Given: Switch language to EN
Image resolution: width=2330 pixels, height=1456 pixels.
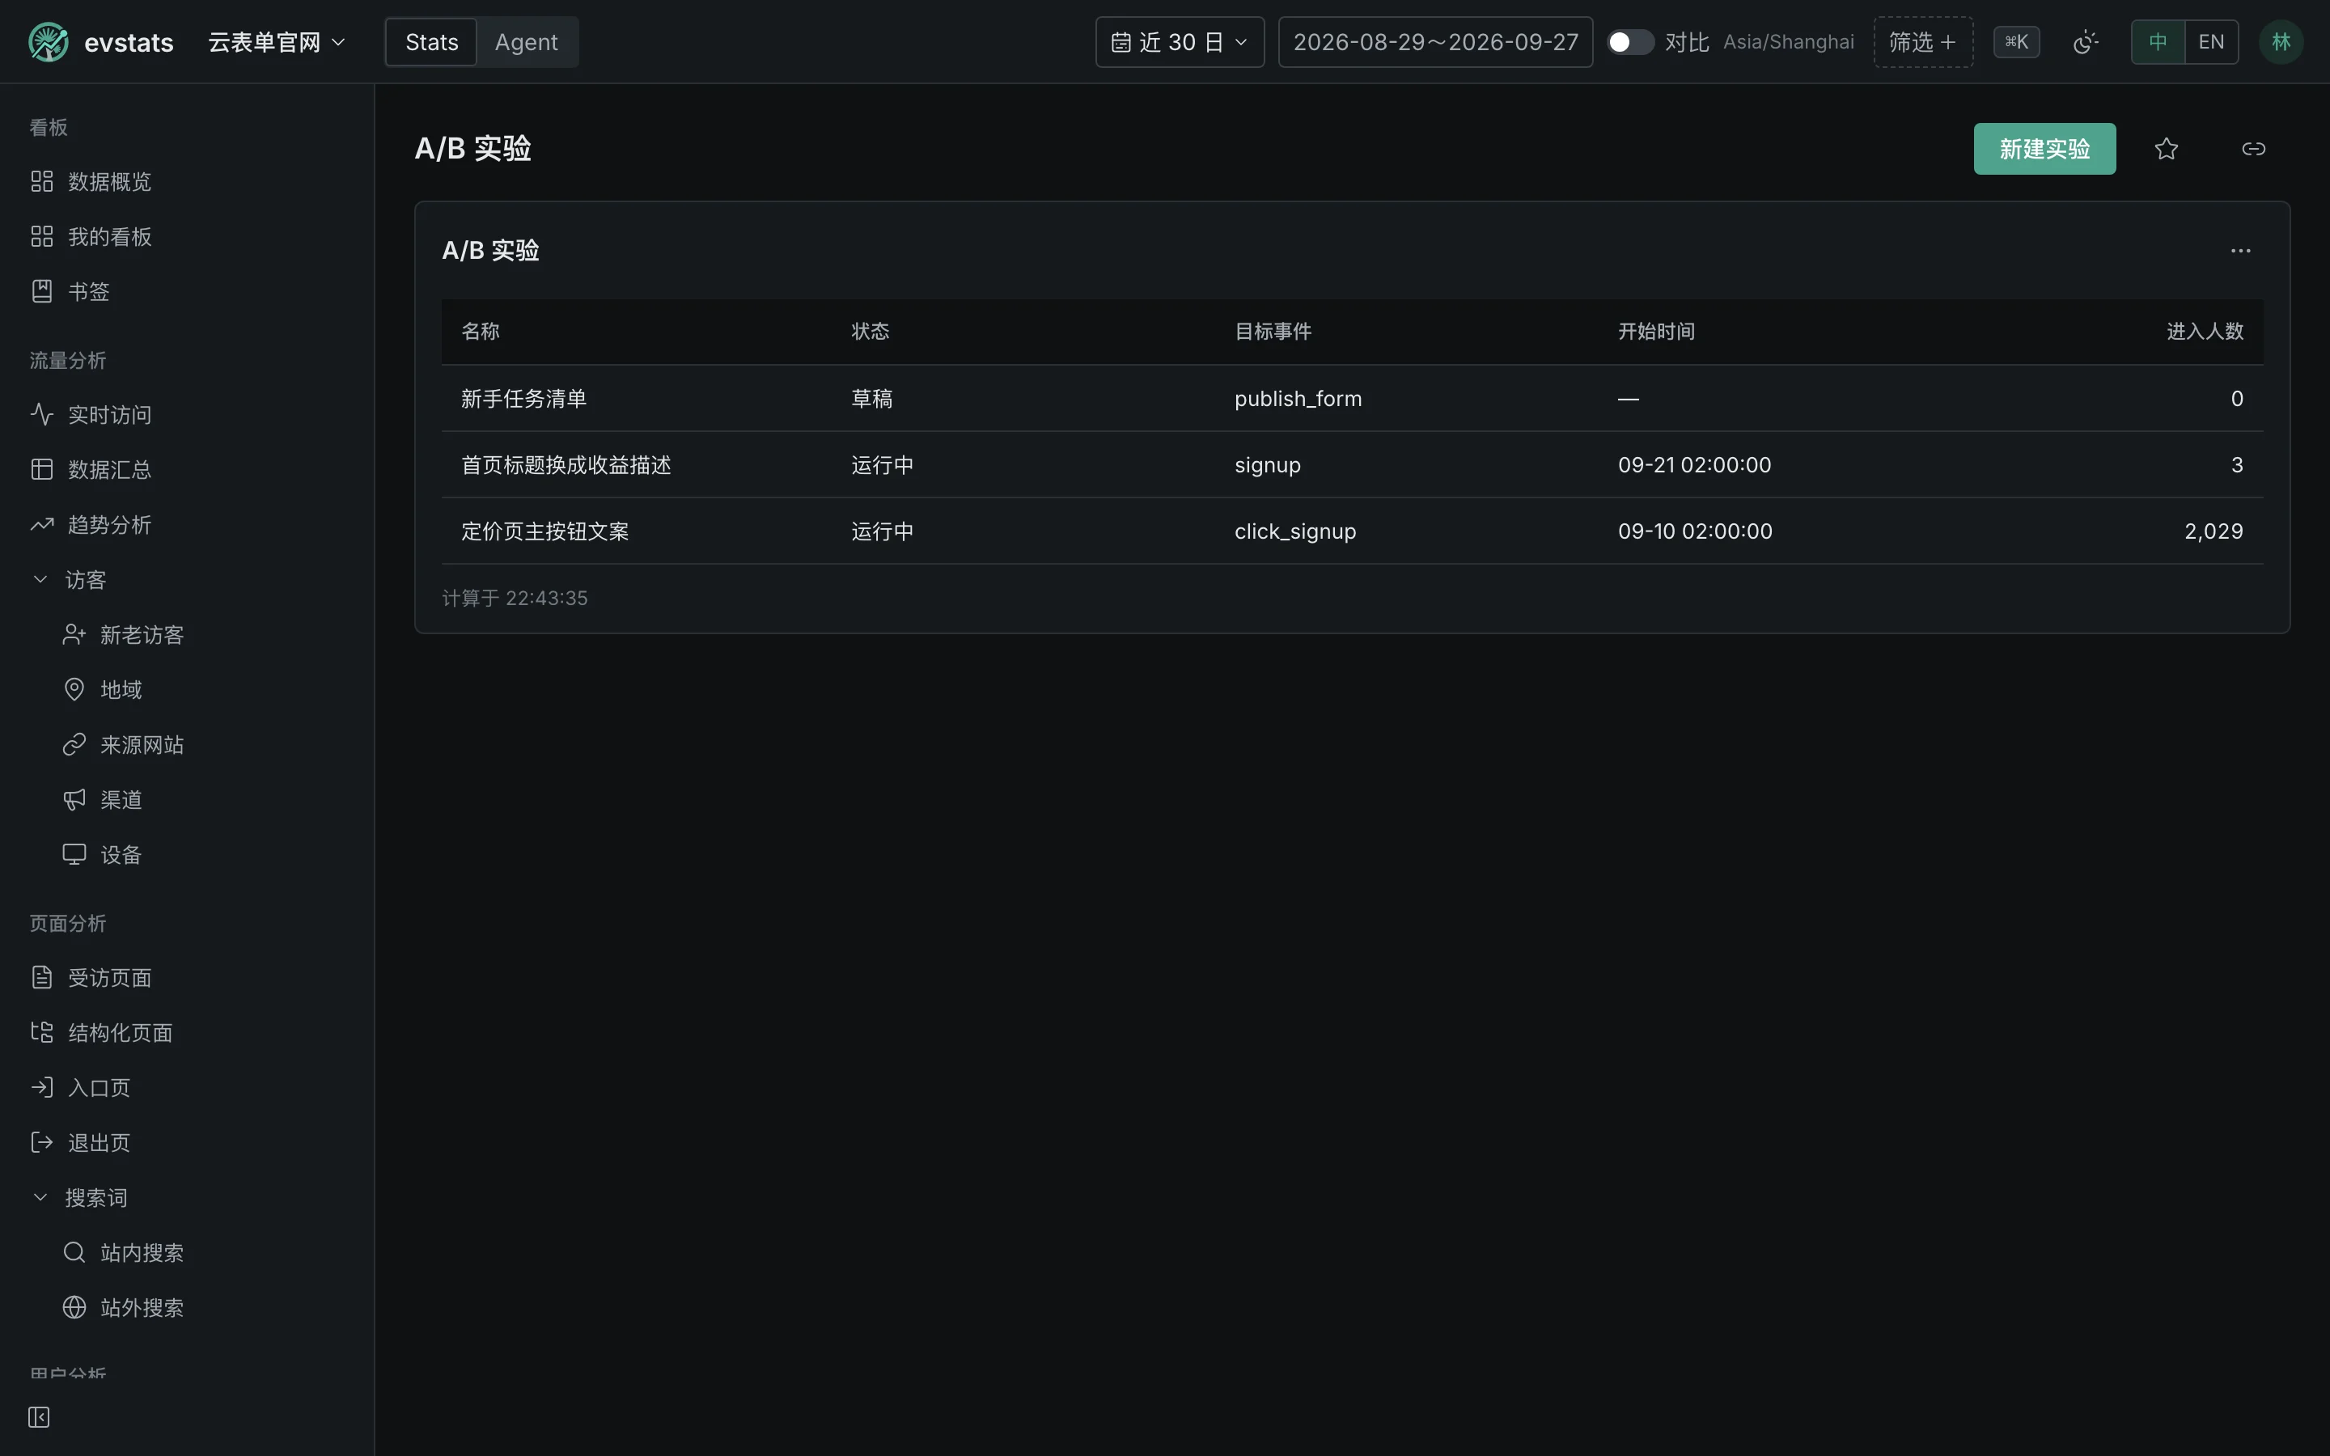Looking at the screenshot, I should click(x=2212, y=42).
